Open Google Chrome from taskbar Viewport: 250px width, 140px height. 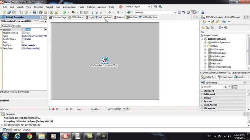pyautogui.click(x=29, y=136)
